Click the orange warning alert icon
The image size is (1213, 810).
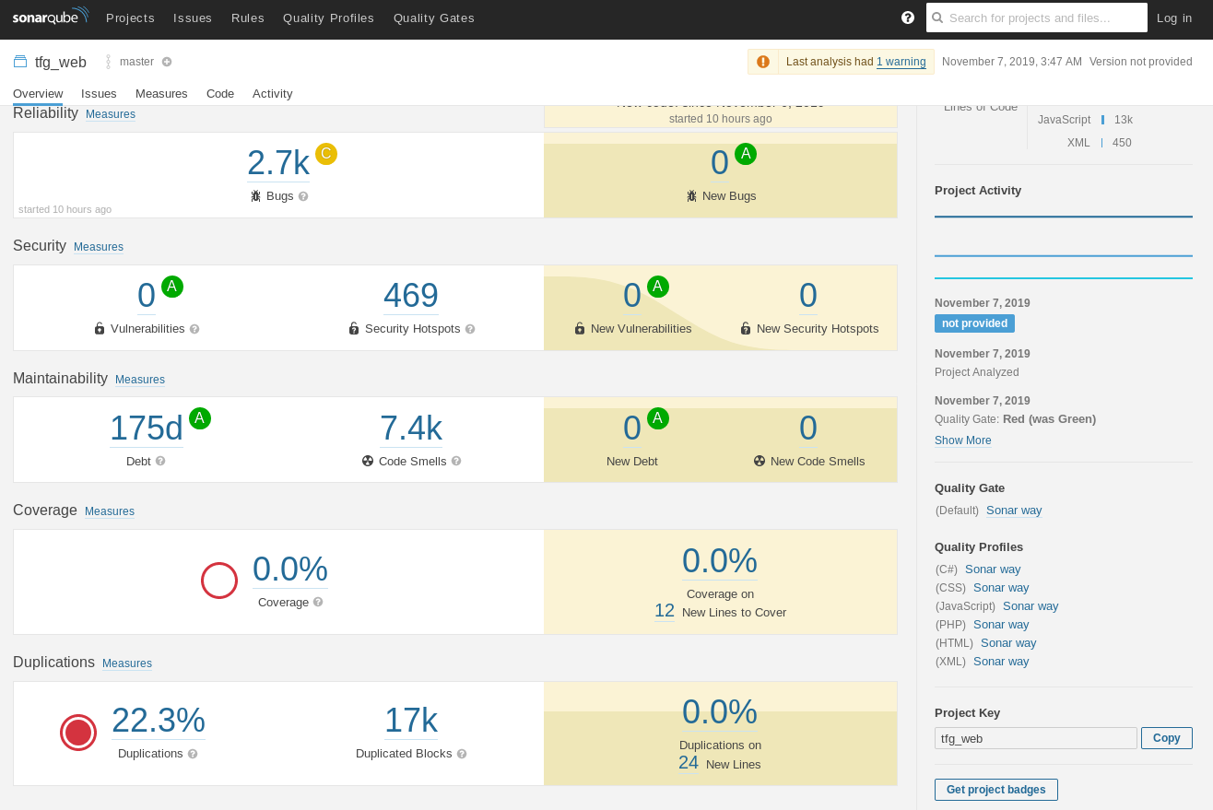pyautogui.click(x=763, y=62)
